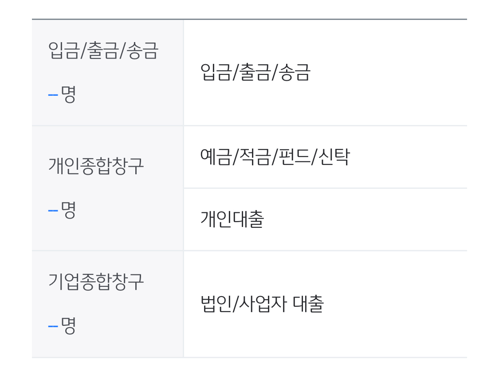
Task: Select the 예금/적금/펀드/신탁 service row
Action: (275, 157)
